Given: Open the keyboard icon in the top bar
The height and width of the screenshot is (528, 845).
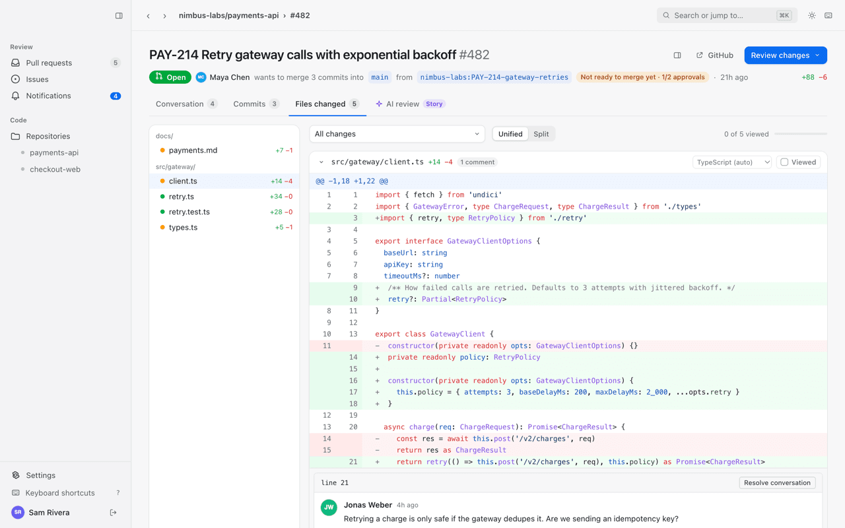Looking at the screenshot, I should [828, 15].
